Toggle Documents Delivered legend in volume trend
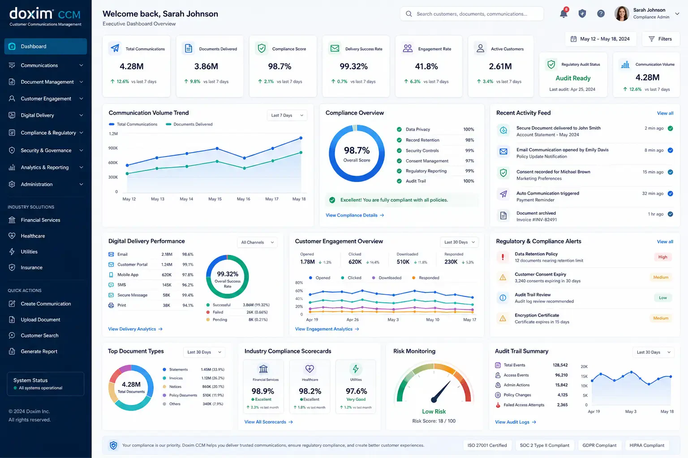The height and width of the screenshot is (458, 688). click(189, 124)
